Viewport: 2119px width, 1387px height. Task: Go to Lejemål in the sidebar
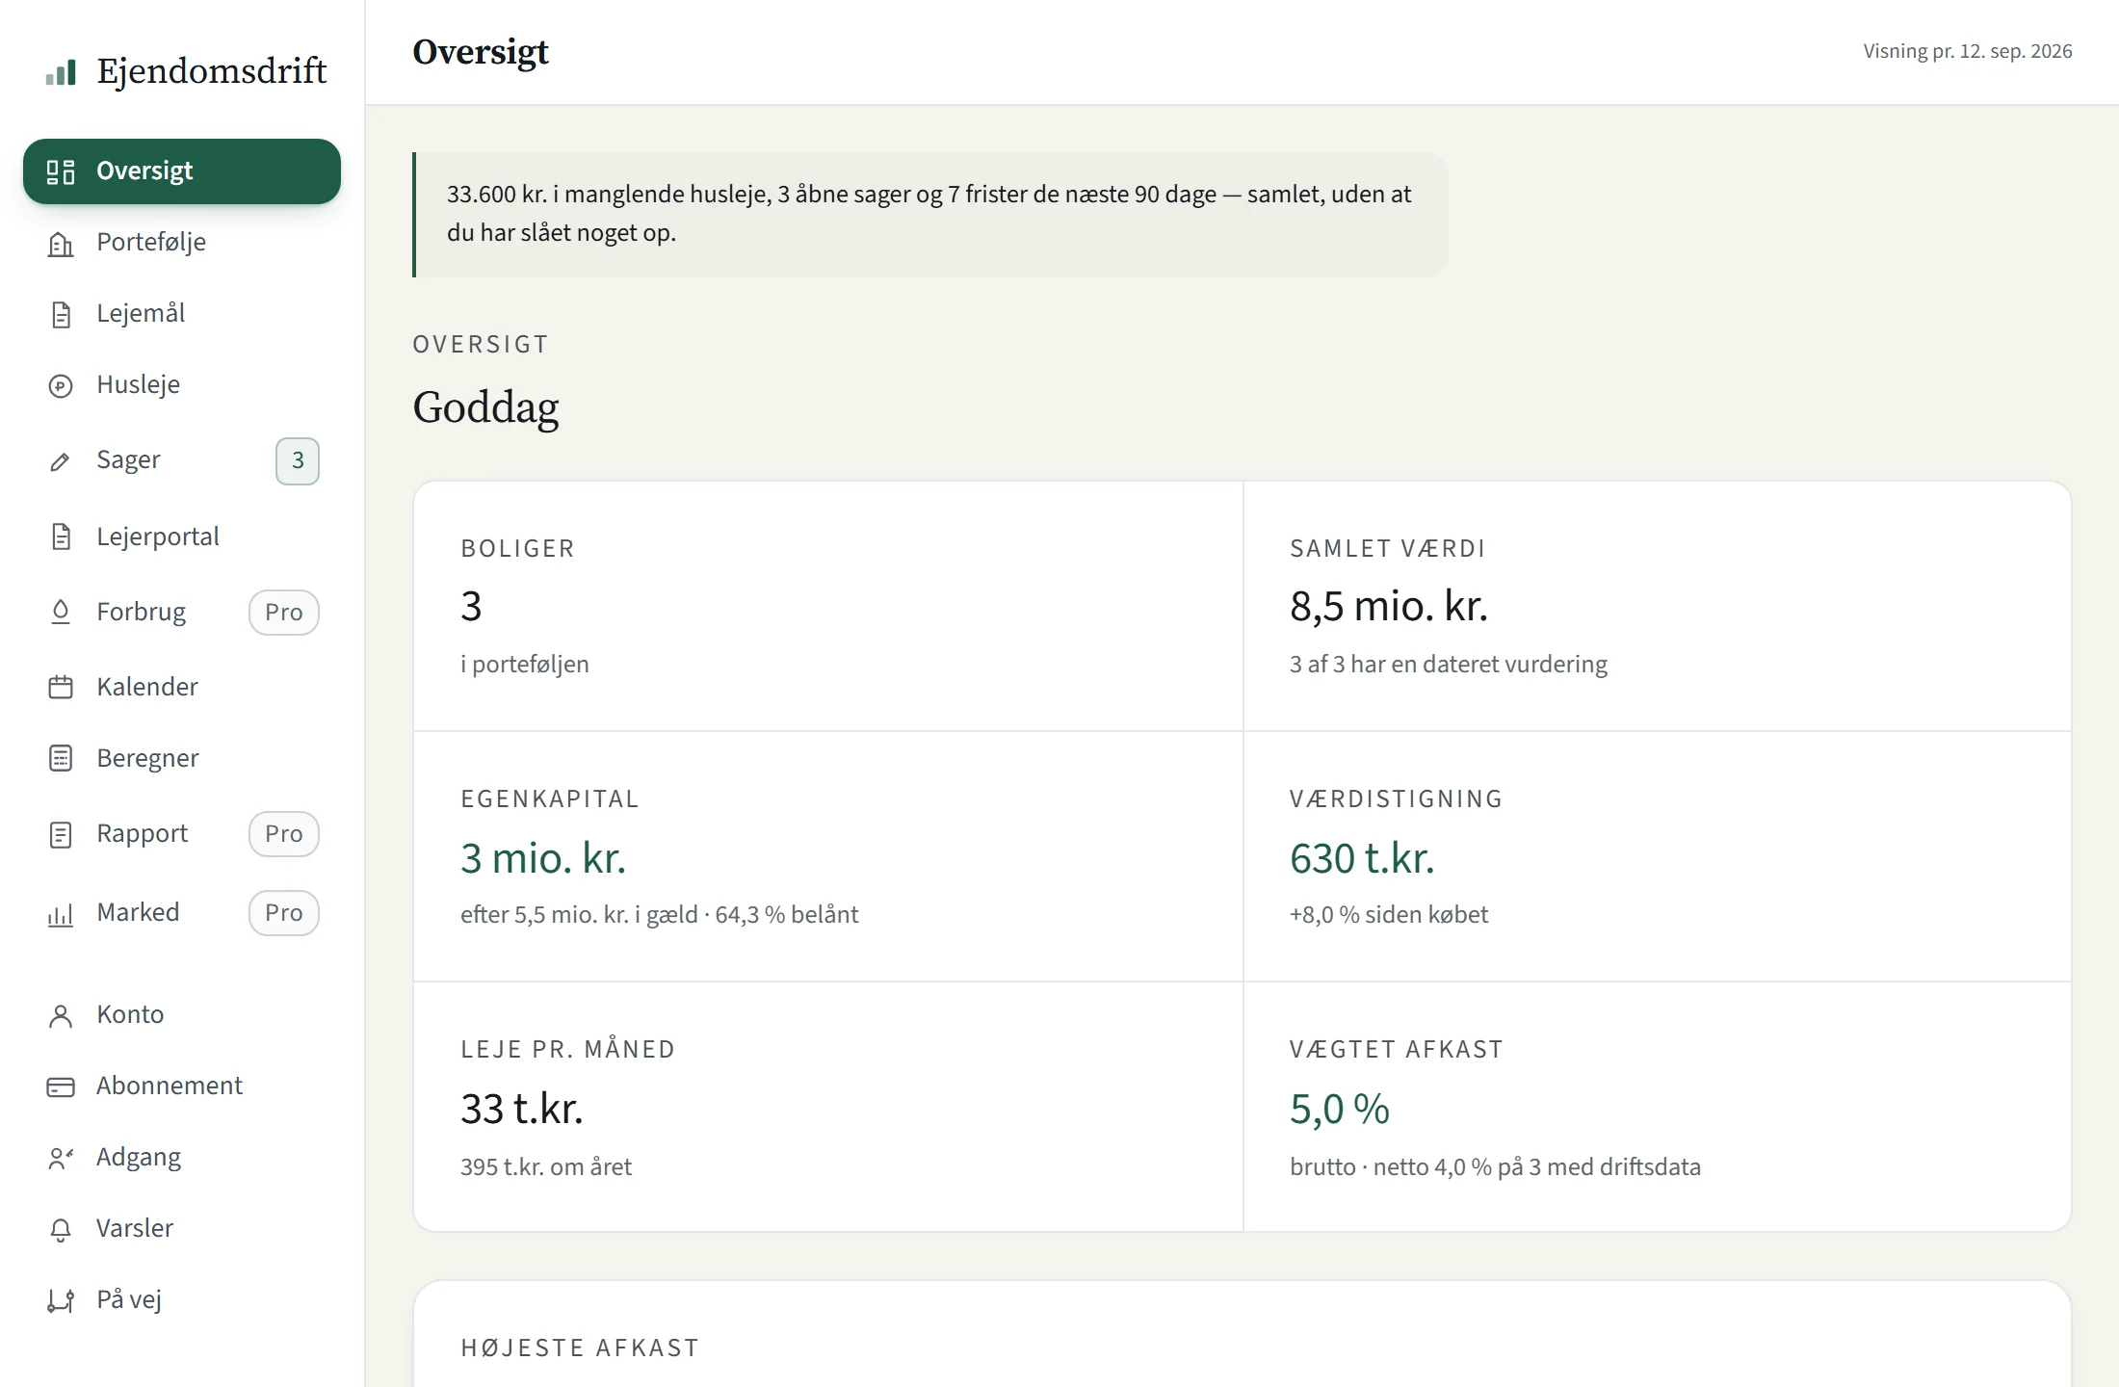tap(182, 314)
